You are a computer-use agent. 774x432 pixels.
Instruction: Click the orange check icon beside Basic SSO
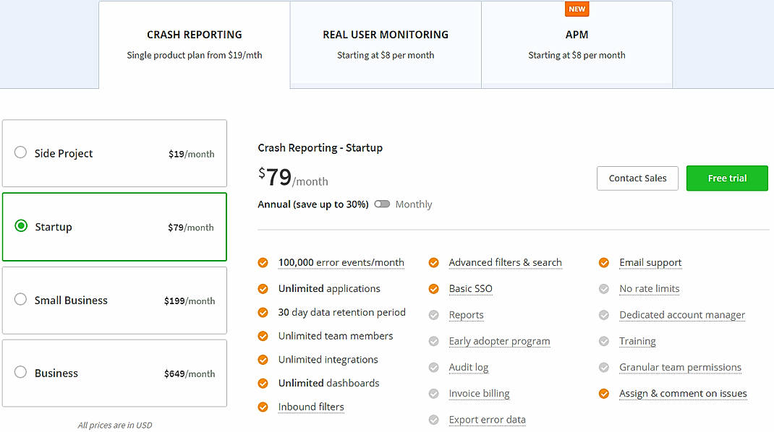pos(433,289)
